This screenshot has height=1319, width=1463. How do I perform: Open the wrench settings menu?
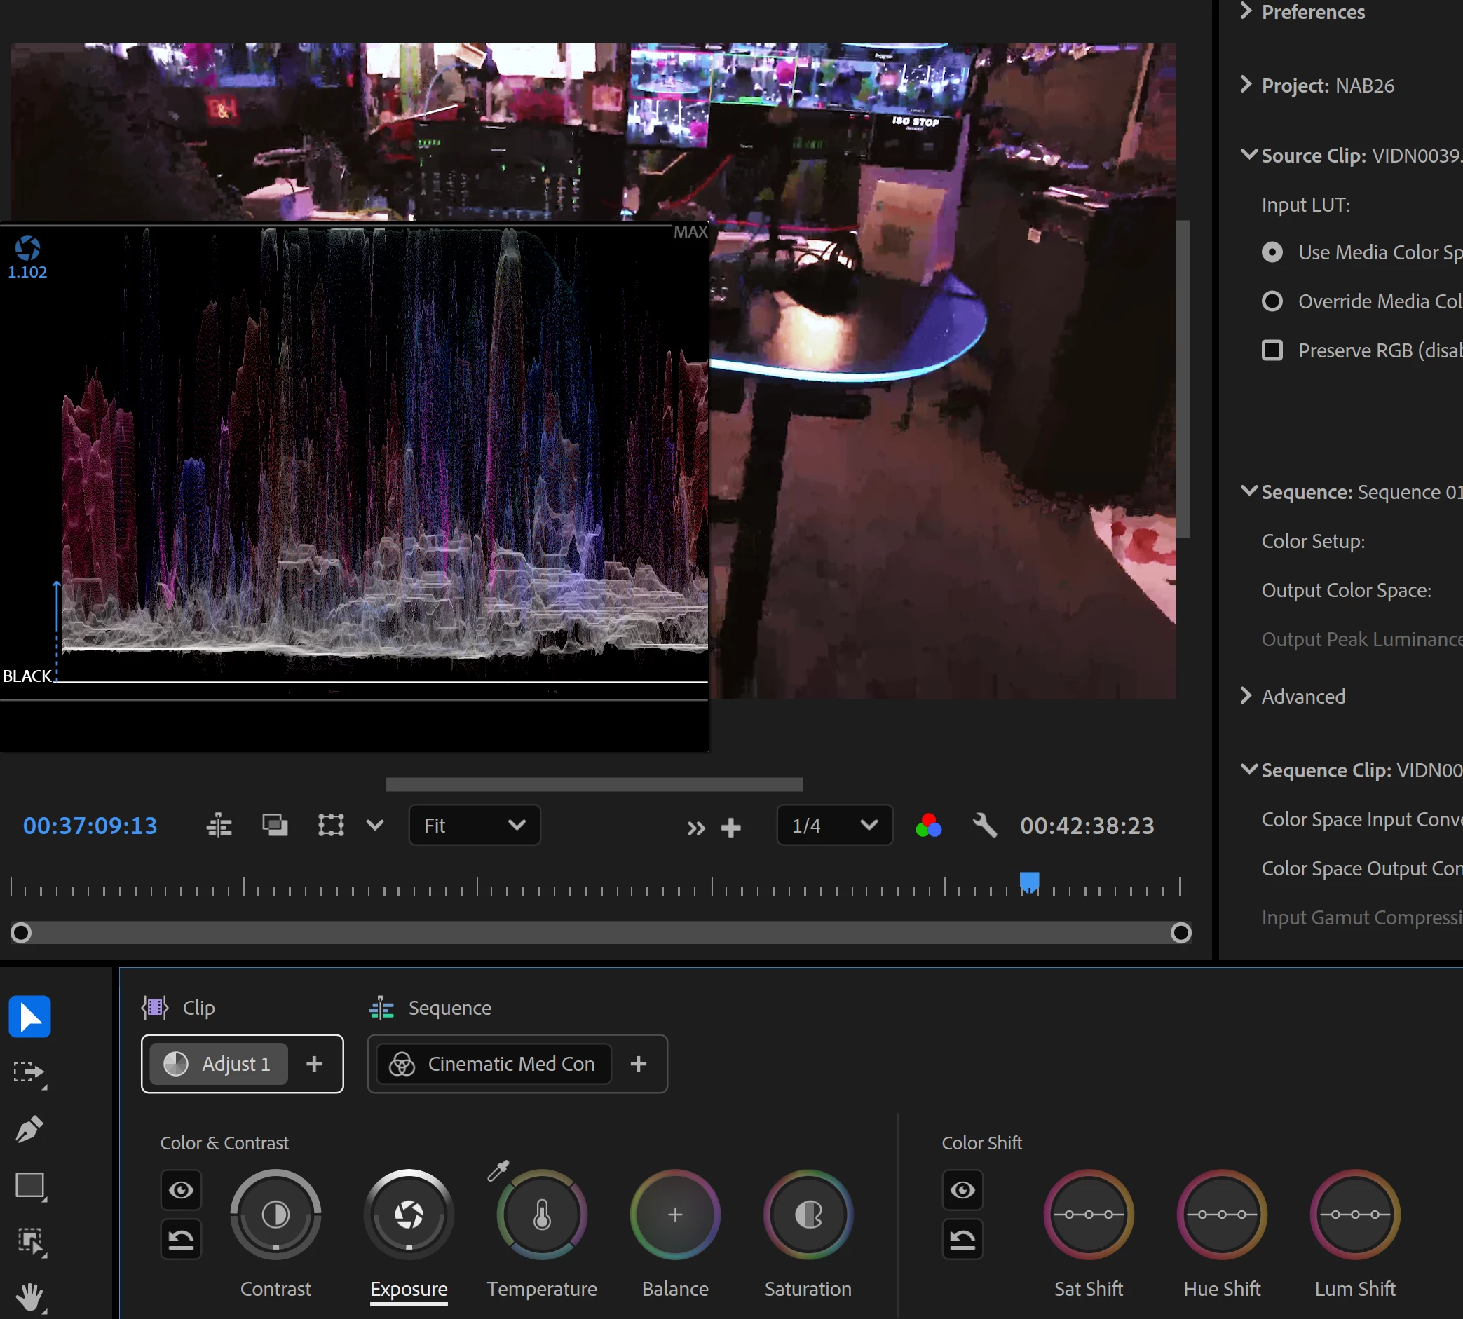coord(984,826)
